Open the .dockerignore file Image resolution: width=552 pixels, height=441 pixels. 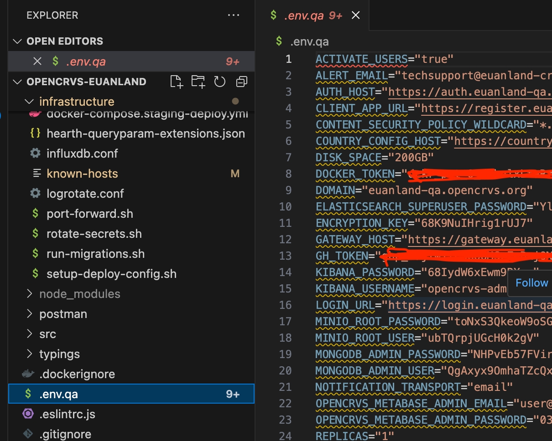77,374
